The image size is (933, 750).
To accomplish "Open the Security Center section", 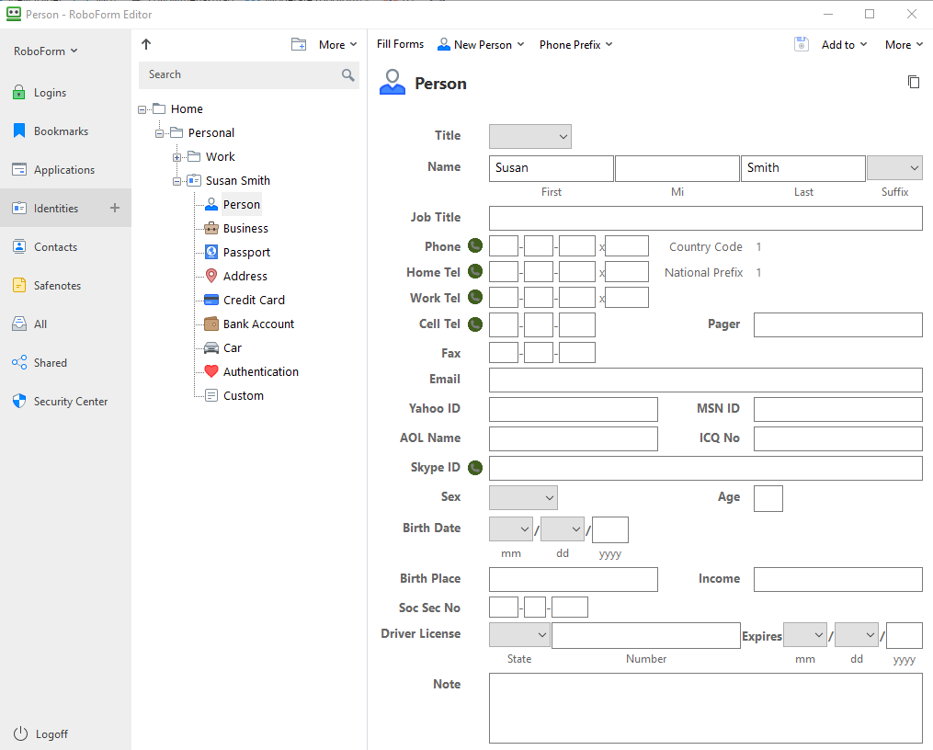I will (x=71, y=402).
